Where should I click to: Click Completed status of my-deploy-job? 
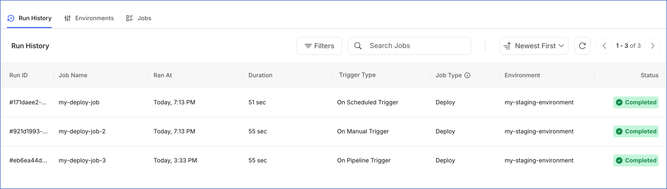coord(636,102)
